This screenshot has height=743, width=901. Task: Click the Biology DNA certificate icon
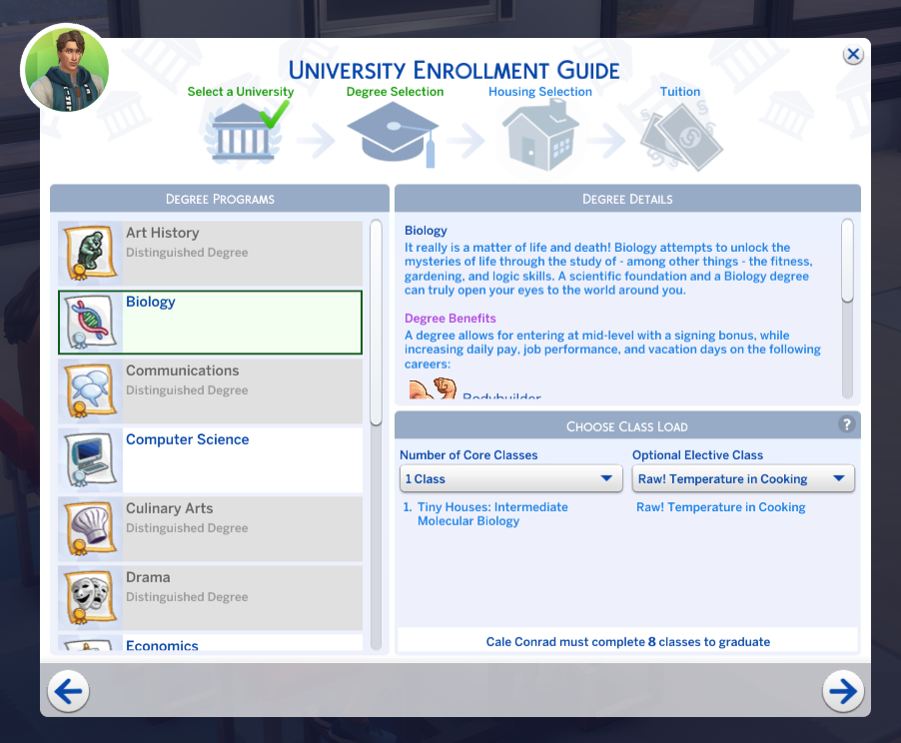[90, 322]
